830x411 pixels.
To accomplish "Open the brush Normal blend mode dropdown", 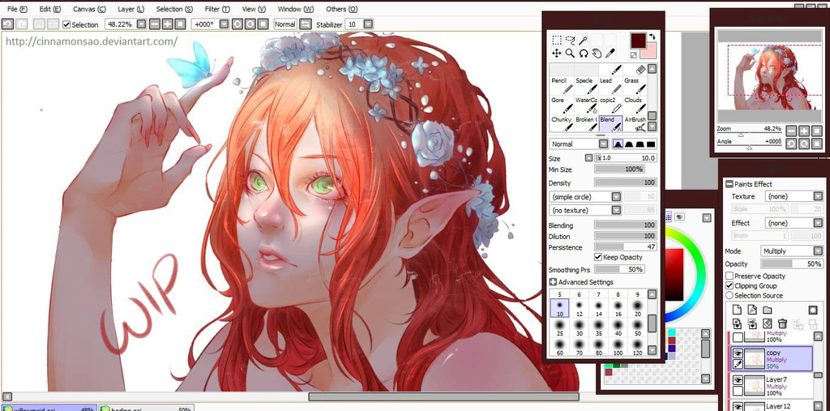I will point(603,144).
